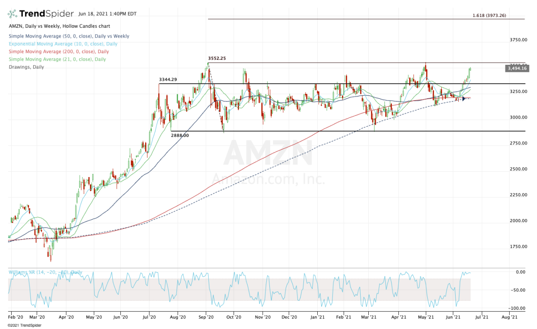Viewport: 537px width, 329px height.
Task: Click the Williams -100.00 axis value
Action: 518,308
